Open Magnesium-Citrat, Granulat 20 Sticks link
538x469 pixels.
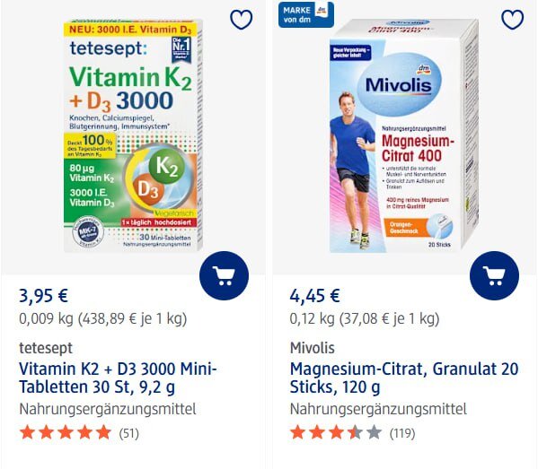pyautogui.click(x=404, y=378)
